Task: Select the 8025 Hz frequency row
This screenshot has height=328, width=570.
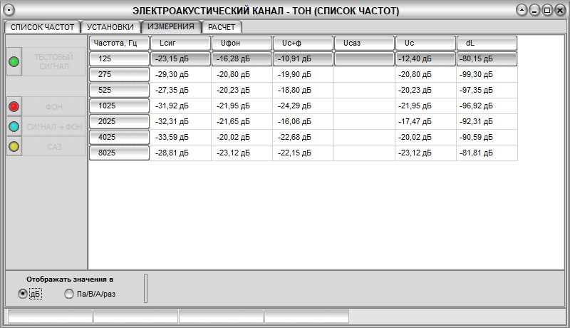Action: [119, 153]
